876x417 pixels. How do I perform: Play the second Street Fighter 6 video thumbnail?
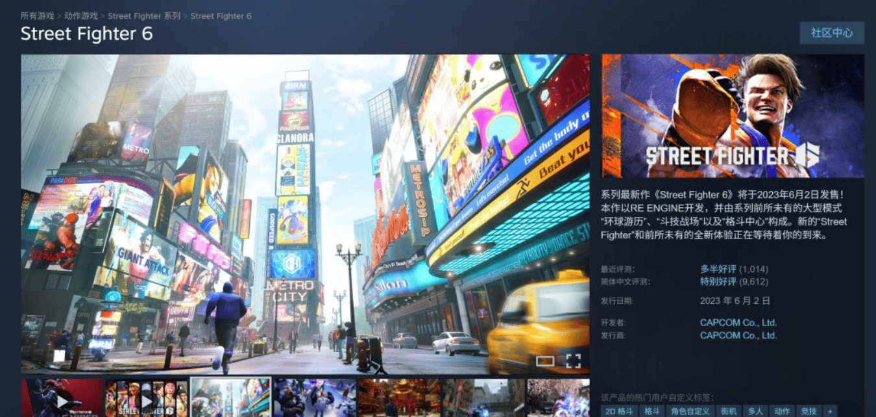[x=147, y=398]
